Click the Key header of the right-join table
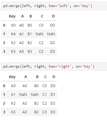This screenshot has height=120, width=107. pyautogui.click(x=12, y=77)
